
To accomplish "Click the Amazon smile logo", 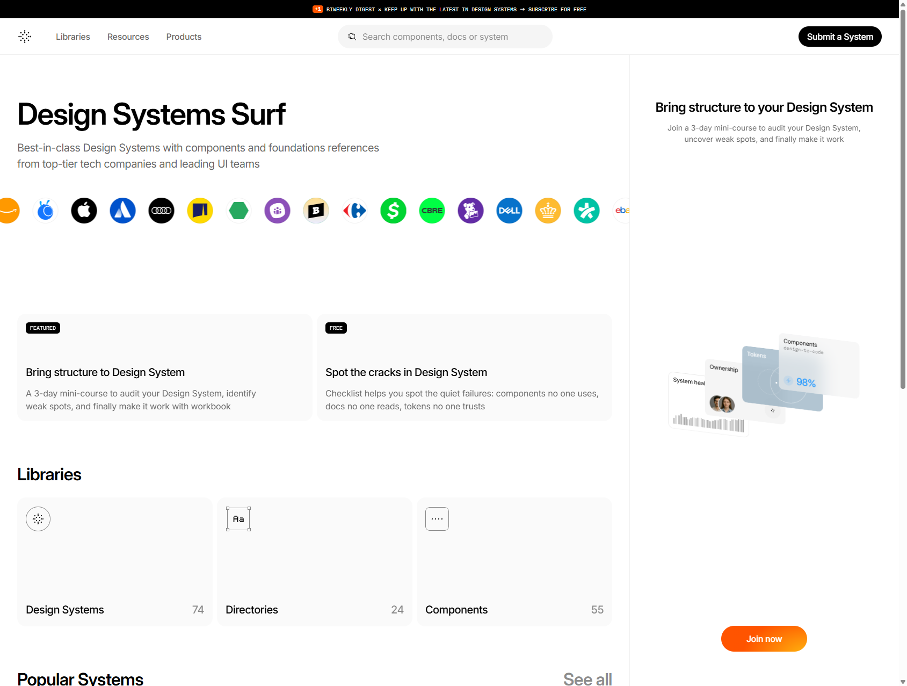I will tap(8, 211).
